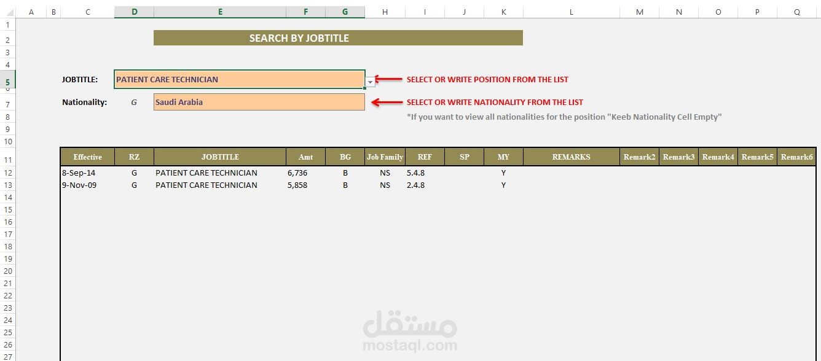Click the MY value Y in the 8-Sep-14 row
Viewport: 821px width, 361px height.
(x=503, y=173)
